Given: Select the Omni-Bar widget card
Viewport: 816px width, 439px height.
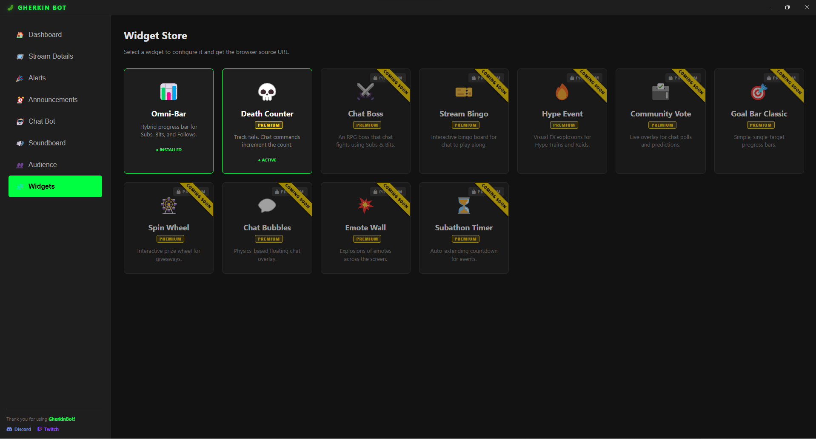Looking at the screenshot, I should coord(168,121).
